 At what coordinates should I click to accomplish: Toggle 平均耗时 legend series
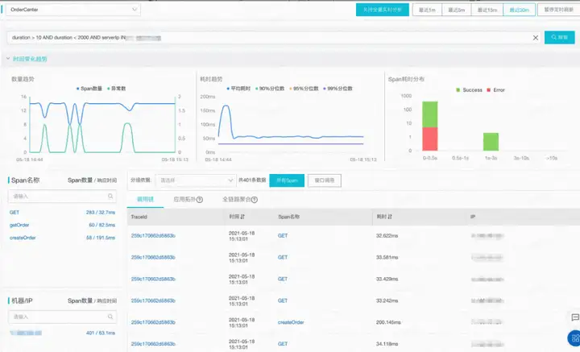point(238,89)
